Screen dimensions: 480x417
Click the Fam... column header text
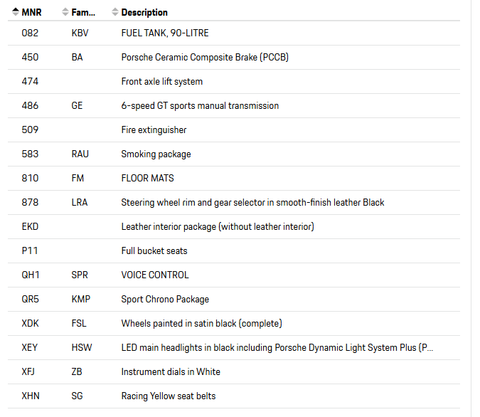[x=83, y=12]
